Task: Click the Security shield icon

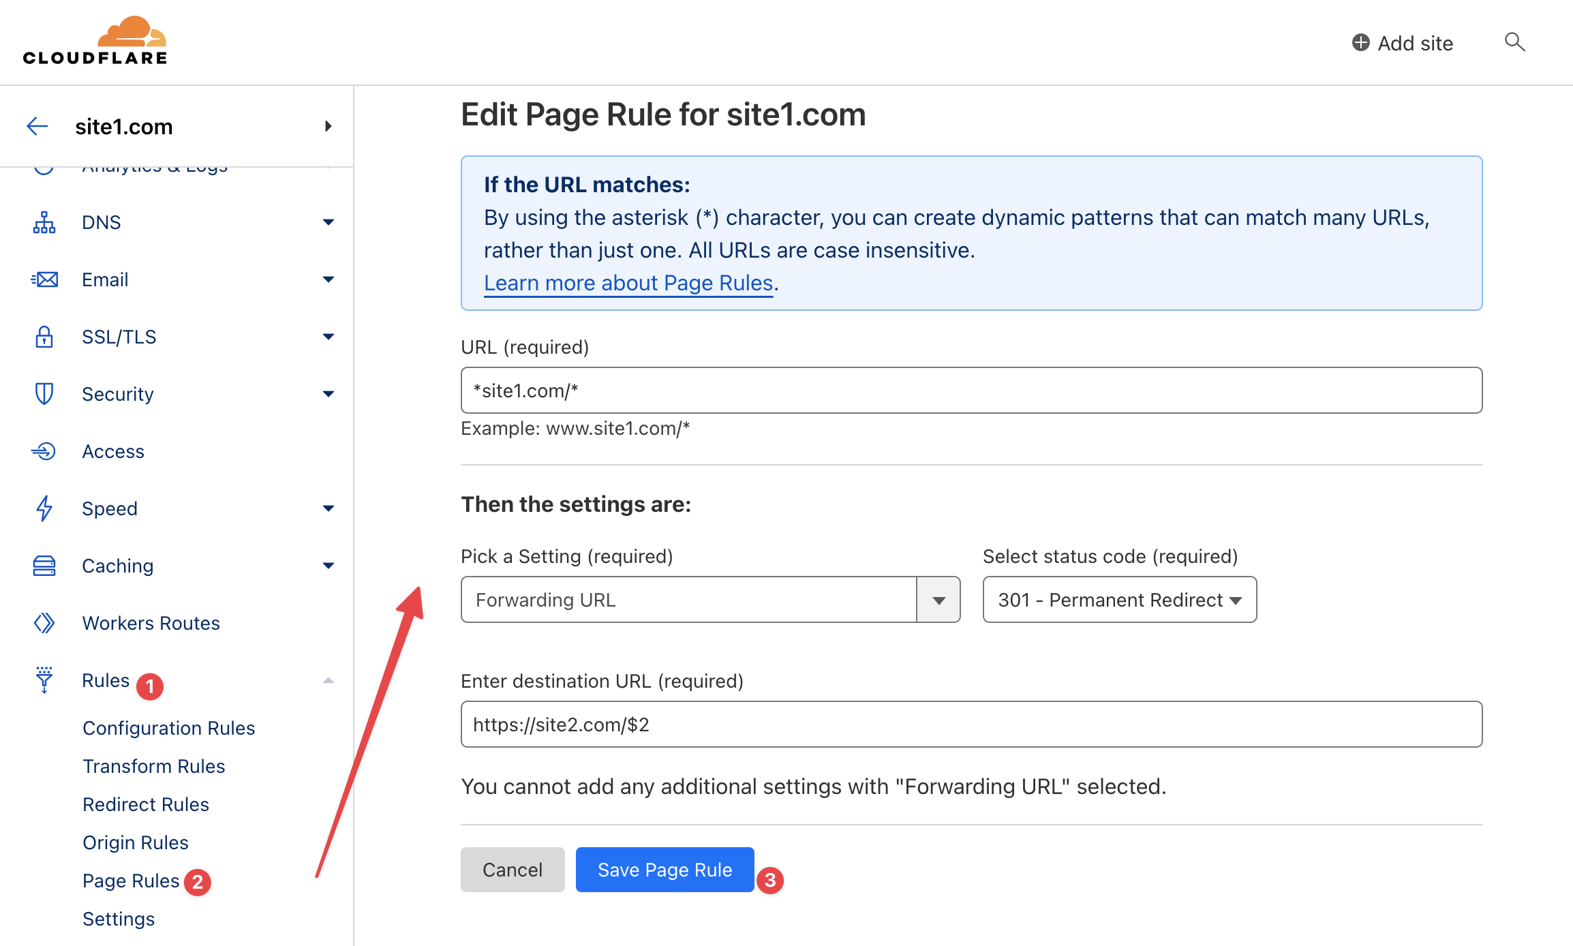Action: coord(44,394)
